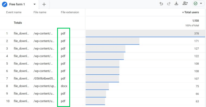
Task: Click row number 6
Action: [7, 71]
